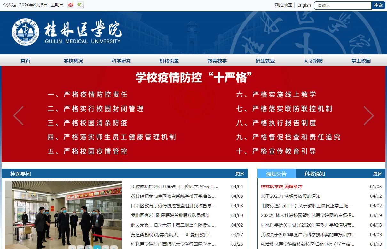Viewport: 387px width, 249px height.
Task: Click the 搜索 search button
Action: point(378,5)
